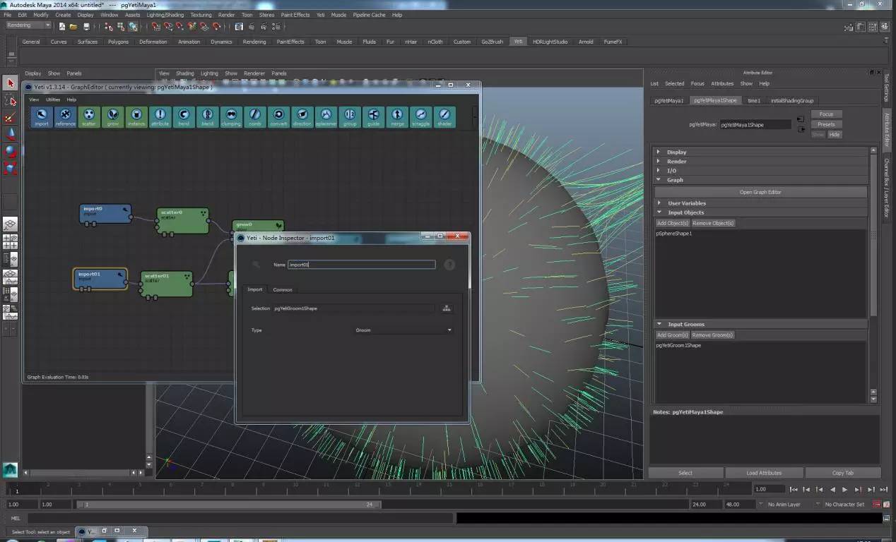Switch to the Common tab in Node Inspector

tap(283, 289)
